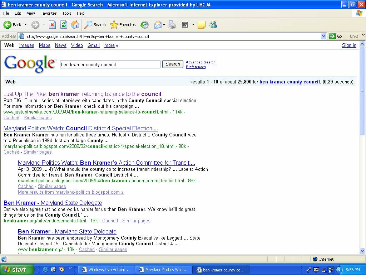This screenshot has width=366, height=275.
Task: Open Favorites star in toolbar
Action: (123, 25)
